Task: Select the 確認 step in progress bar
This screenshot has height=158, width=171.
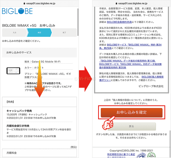Action: tap(39, 33)
